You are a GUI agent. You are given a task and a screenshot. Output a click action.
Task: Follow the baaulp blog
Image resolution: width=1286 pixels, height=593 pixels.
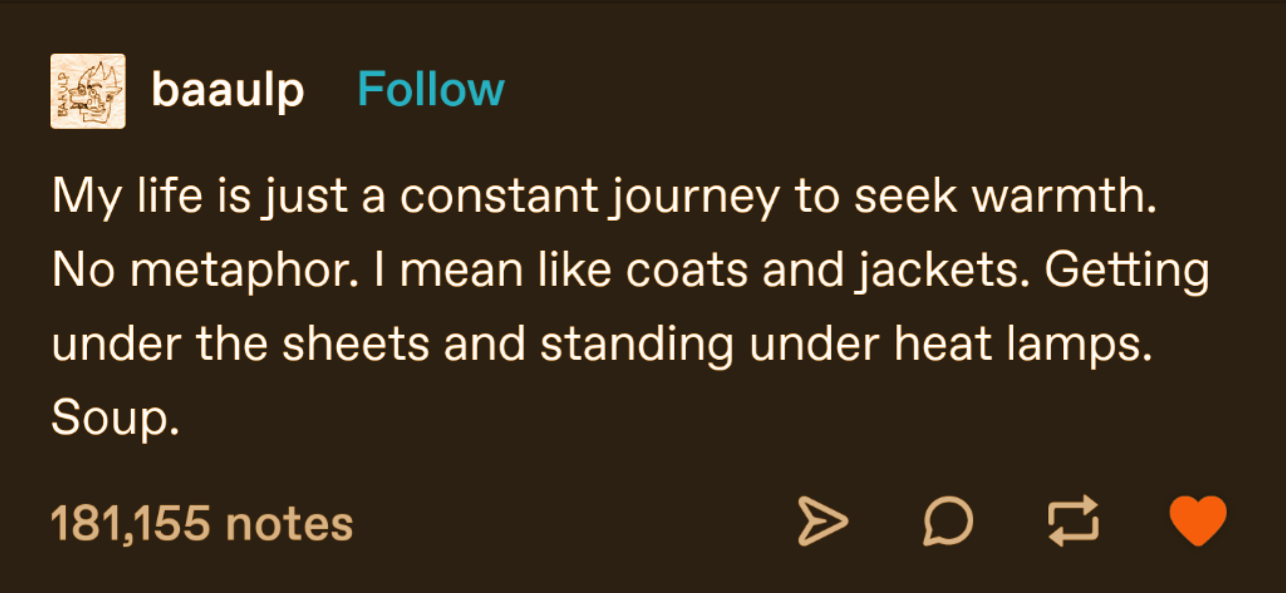pyautogui.click(x=431, y=90)
